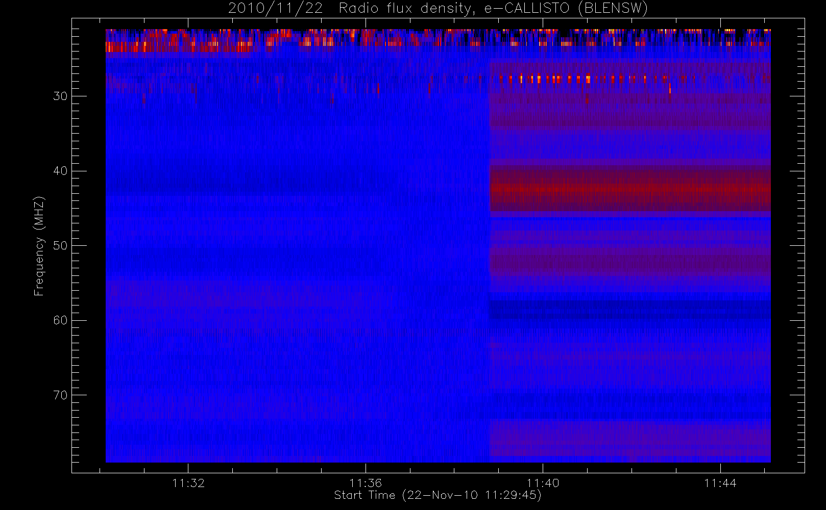Click the 30 MHz frequency tick label
This screenshot has width=826, height=510.
click(60, 96)
